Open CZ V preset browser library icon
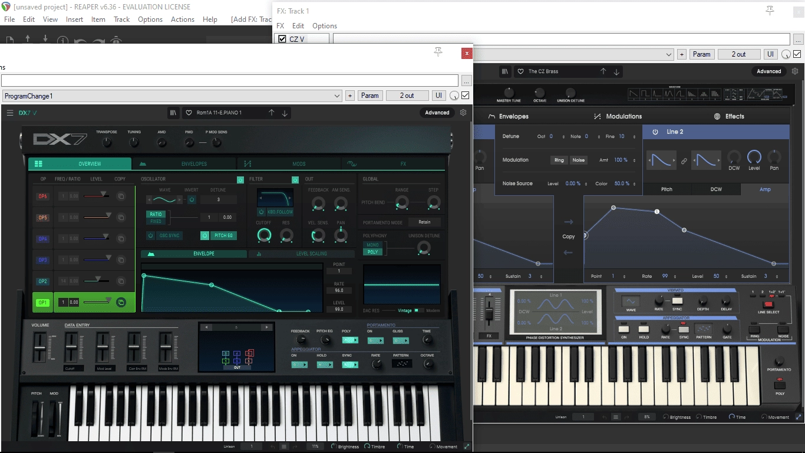The image size is (805, 453). (x=505, y=71)
